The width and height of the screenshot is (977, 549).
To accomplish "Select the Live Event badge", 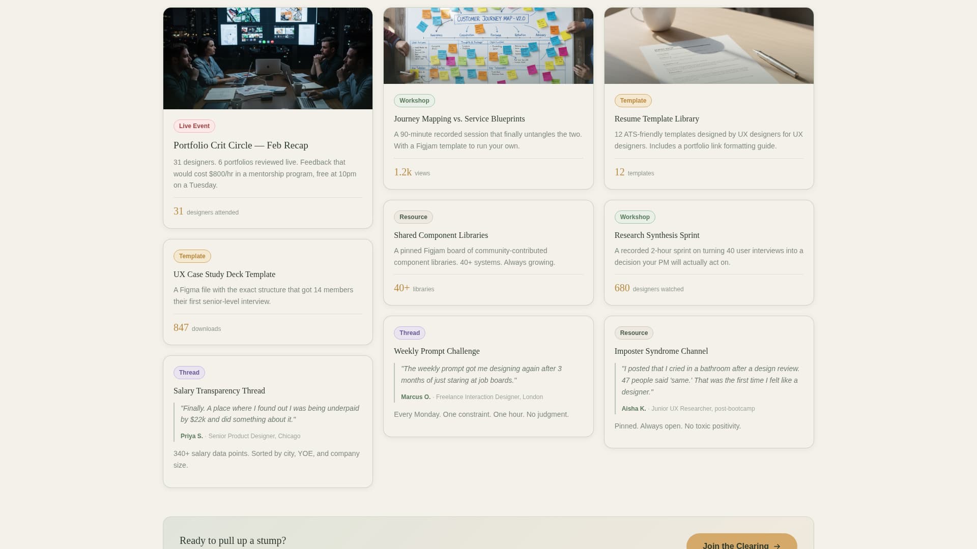I will pos(194,126).
